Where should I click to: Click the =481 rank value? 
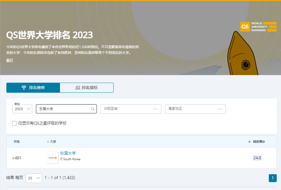point(17,158)
